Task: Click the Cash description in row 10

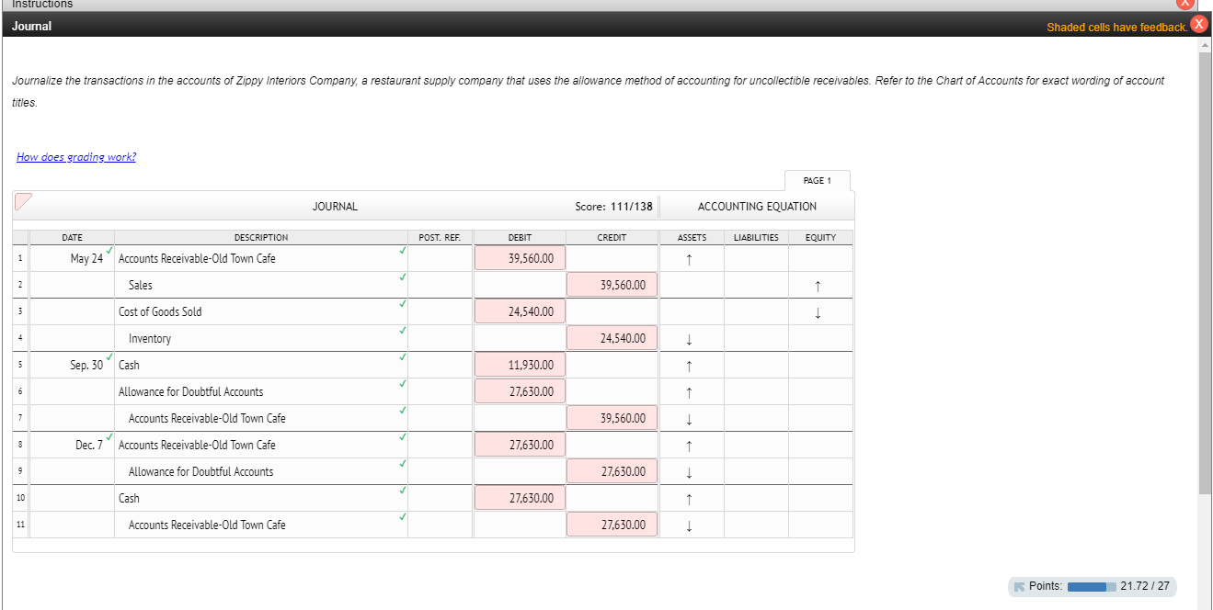Action: (x=129, y=498)
